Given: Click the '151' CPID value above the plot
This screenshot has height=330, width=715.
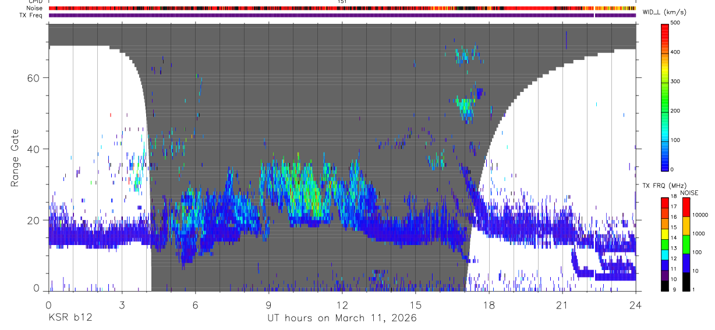Looking at the screenshot, I should pyautogui.click(x=342, y=2).
